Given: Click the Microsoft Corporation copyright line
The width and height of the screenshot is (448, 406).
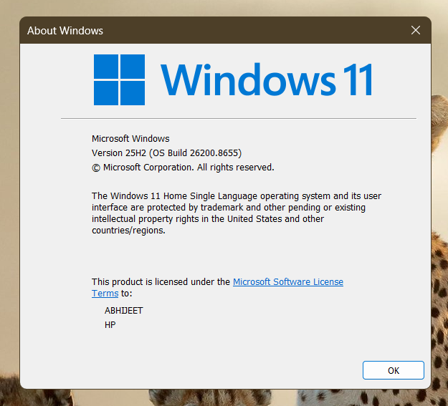Looking at the screenshot, I should pyautogui.click(x=183, y=168).
